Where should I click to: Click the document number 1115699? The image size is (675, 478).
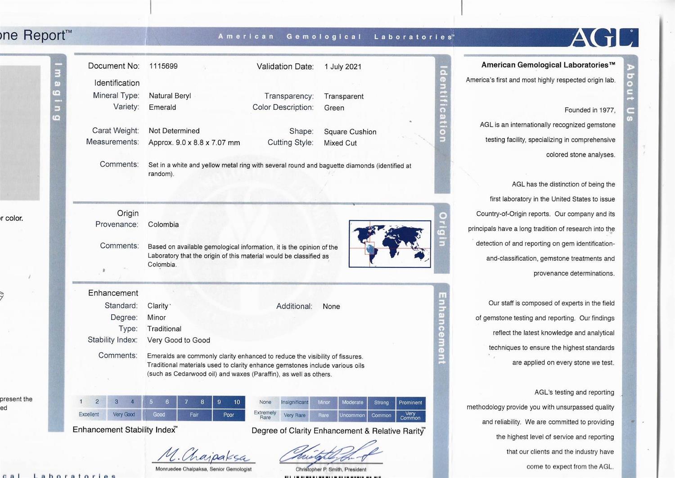pyautogui.click(x=163, y=66)
